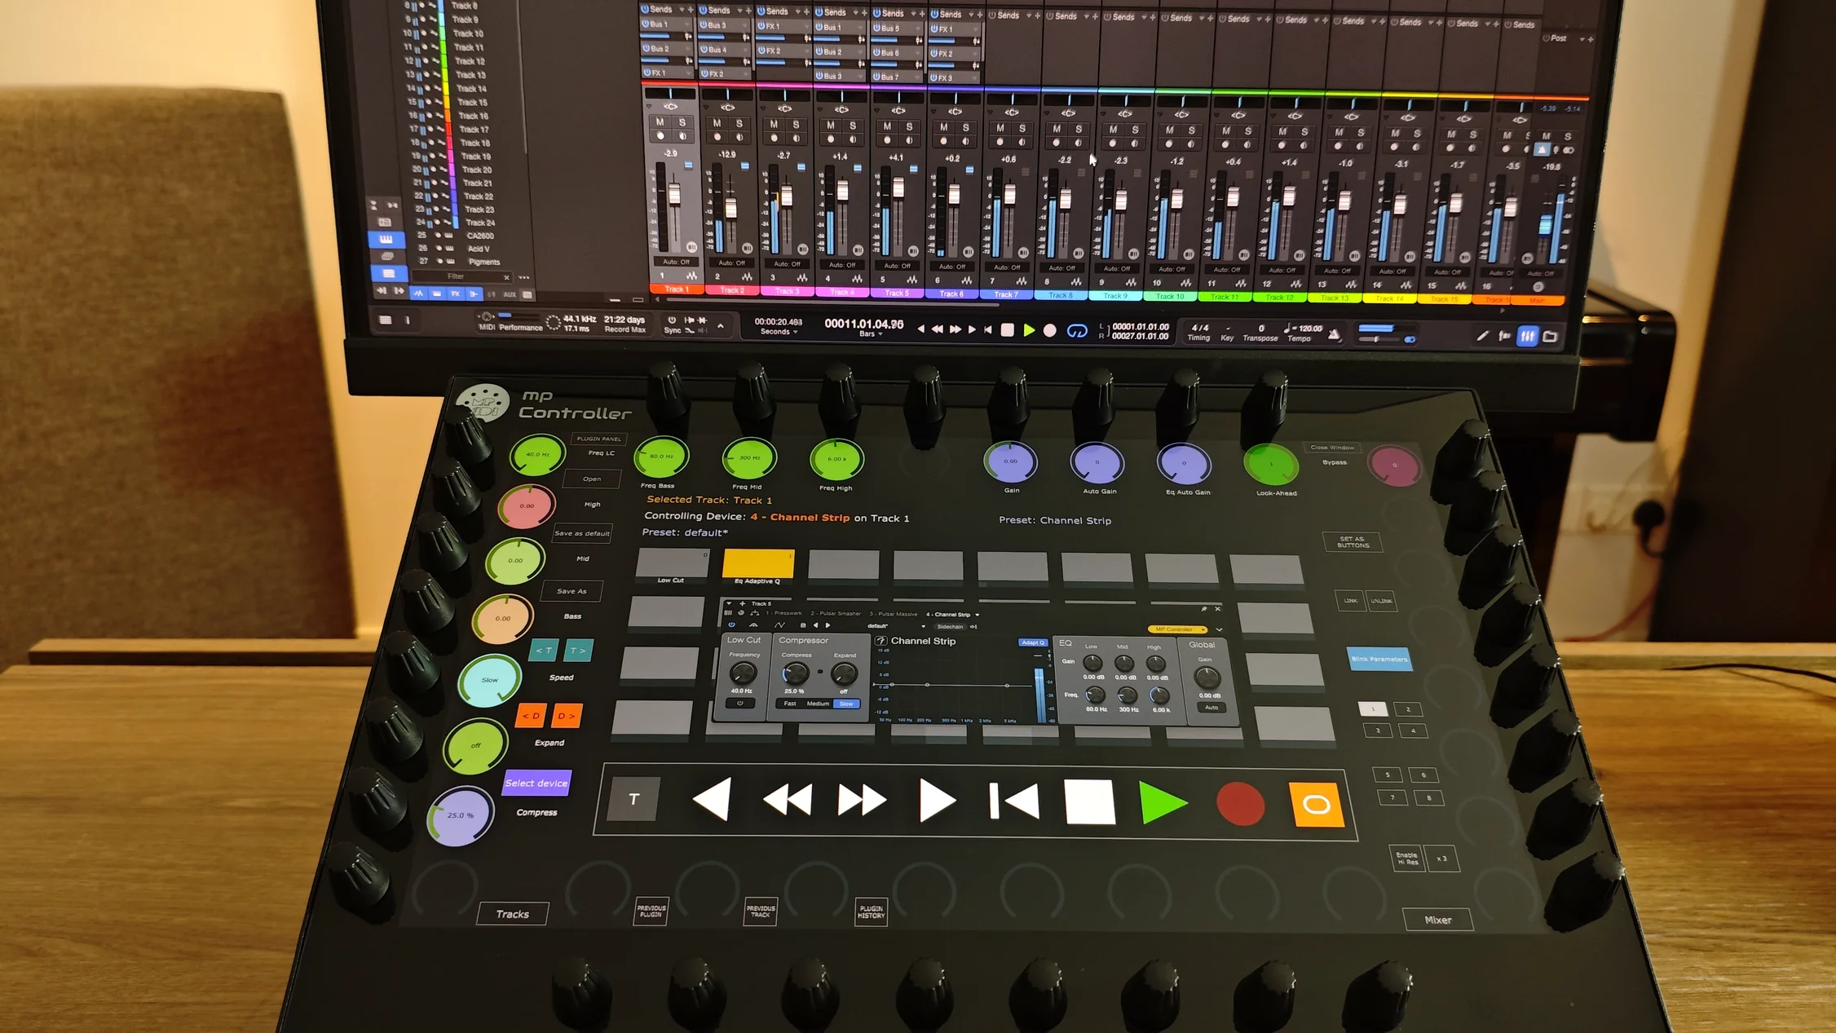Click the plugin window pin icon
Viewport: 1836px width, 1033px height.
[x=1204, y=609]
